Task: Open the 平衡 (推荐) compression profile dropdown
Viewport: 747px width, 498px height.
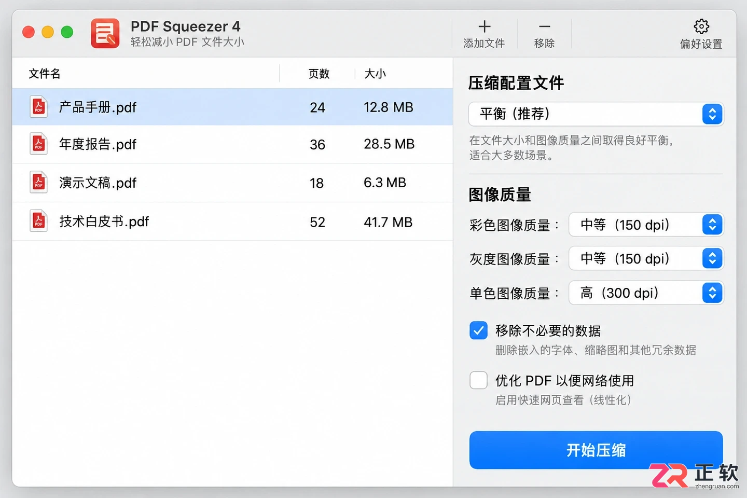Action: (x=596, y=114)
